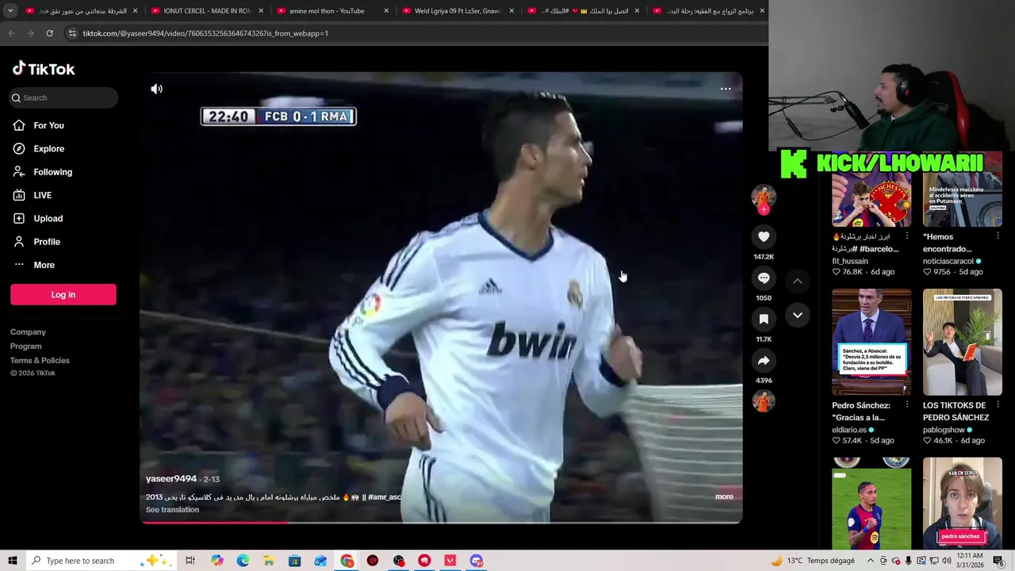Click See translation under the caption

click(172, 510)
